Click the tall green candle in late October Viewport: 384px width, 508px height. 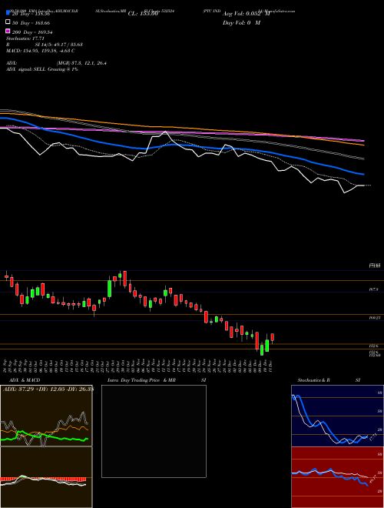click(110, 289)
